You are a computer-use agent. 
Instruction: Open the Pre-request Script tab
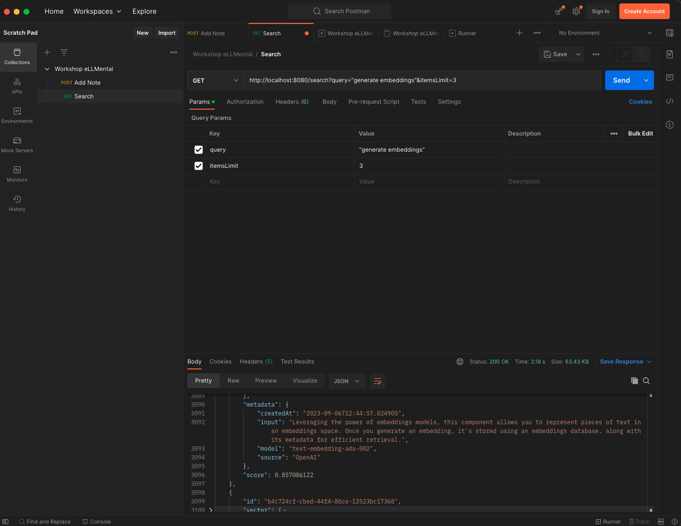374,102
